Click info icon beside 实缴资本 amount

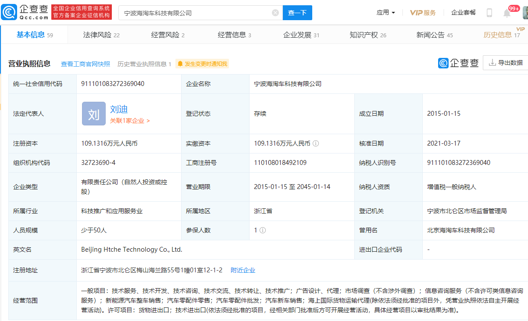click(316, 143)
